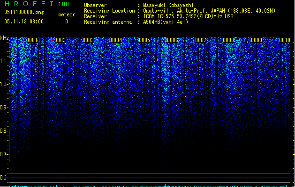Click the 0809 time marker

(x=257, y=40)
